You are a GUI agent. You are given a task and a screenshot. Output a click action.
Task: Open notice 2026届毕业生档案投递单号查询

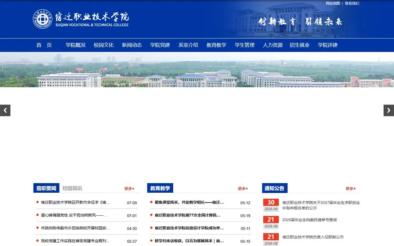(x=309, y=220)
